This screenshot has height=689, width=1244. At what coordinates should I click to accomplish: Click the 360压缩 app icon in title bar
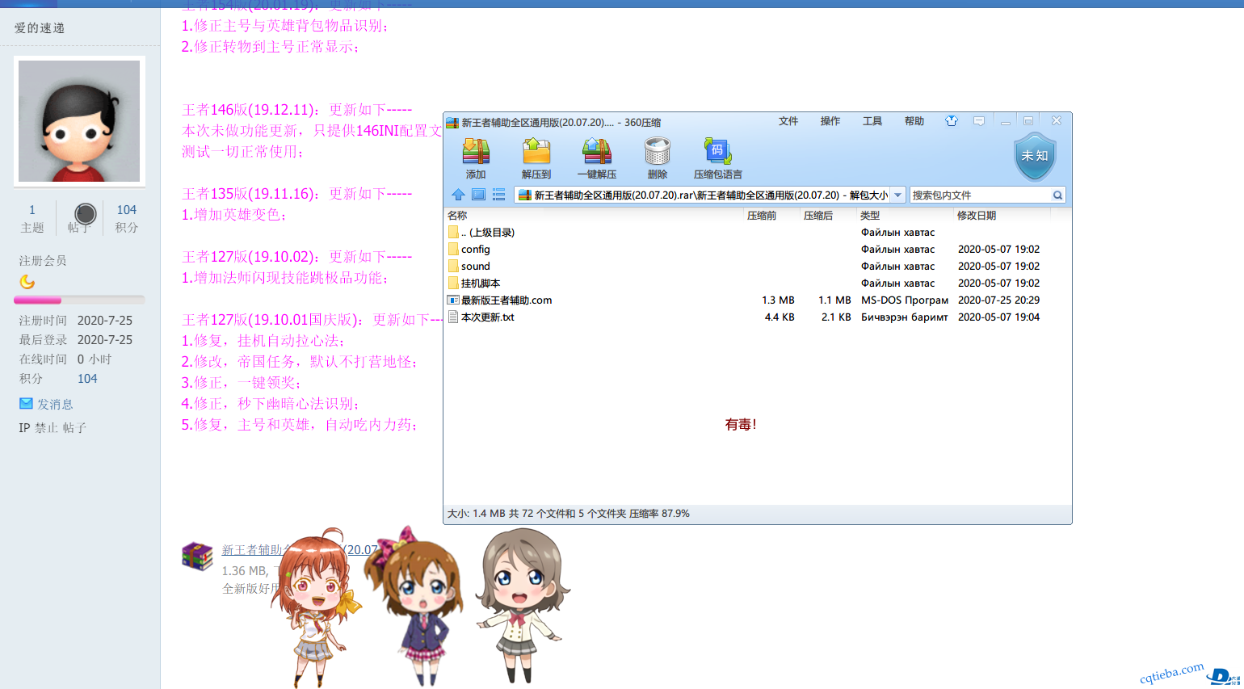coord(452,123)
